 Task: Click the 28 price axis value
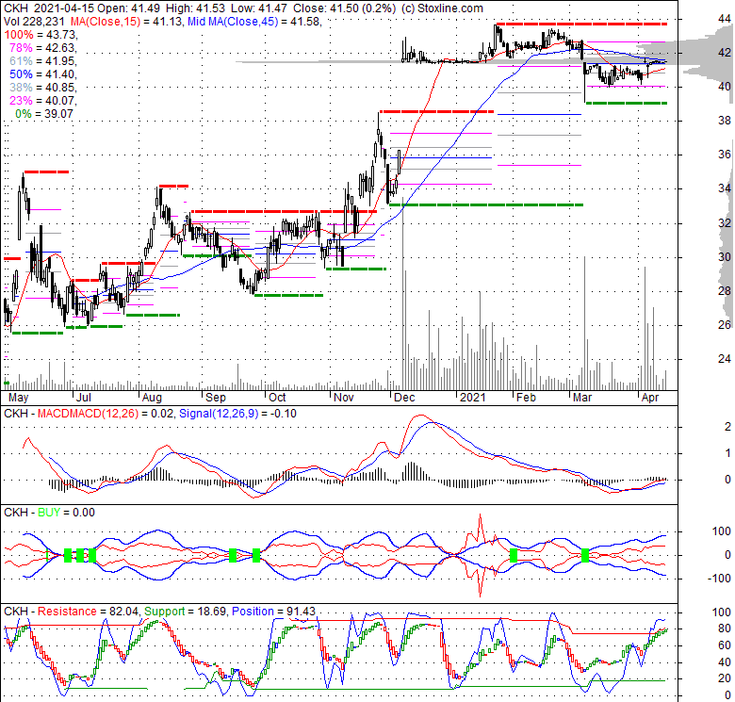[x=725, y=291]
